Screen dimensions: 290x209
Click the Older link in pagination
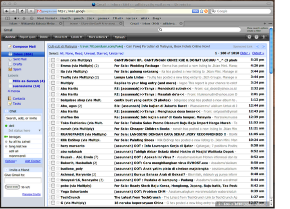(x=245, y=53)
